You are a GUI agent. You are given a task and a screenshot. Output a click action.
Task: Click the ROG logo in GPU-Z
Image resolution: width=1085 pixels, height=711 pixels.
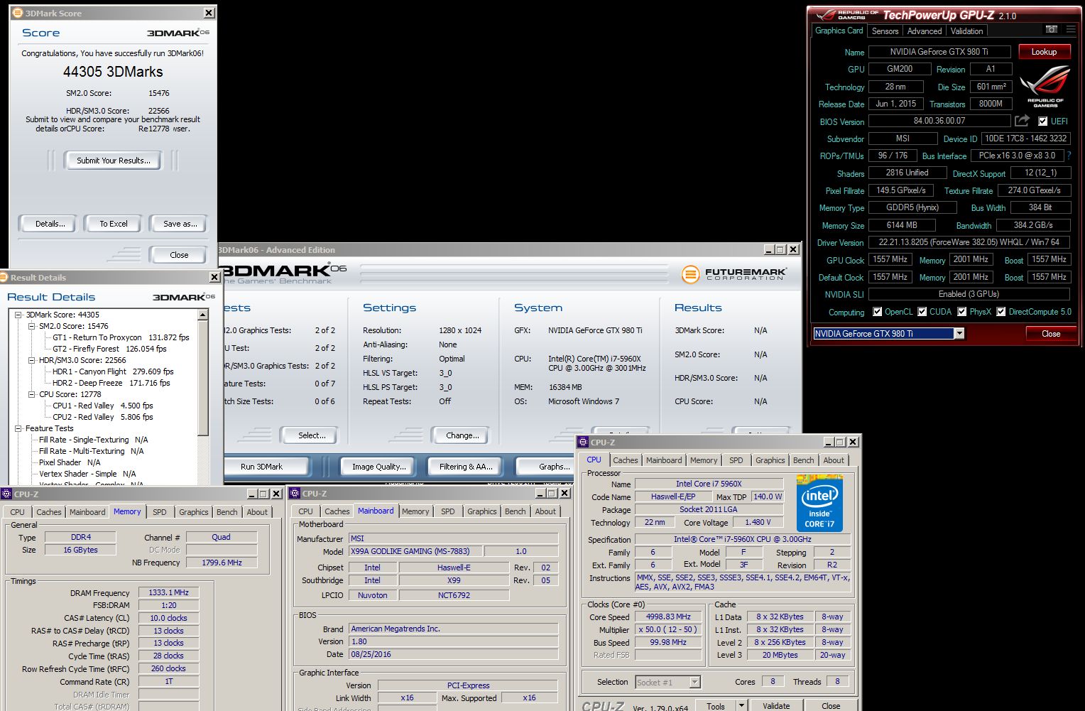pyautogui.click(x=1045, y=85)
